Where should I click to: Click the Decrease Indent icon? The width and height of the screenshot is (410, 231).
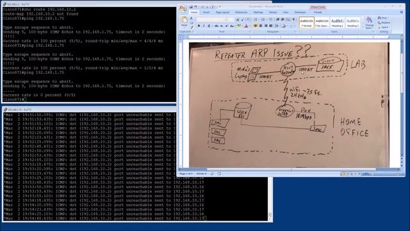[x=277, y=20]
